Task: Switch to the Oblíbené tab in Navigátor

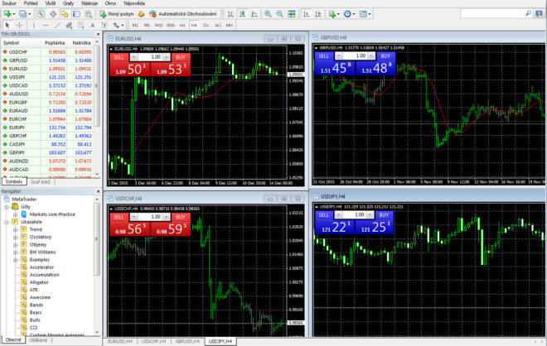Action: [38, 340]
